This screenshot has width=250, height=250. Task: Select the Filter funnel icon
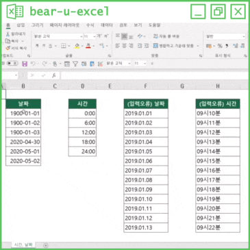pyautogui.click(x=75, y=64)
